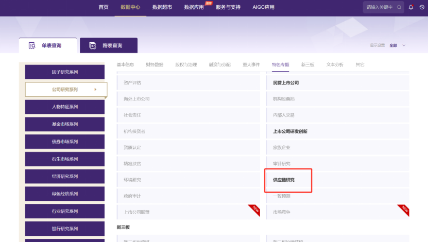The image size is (428, 242).
Task: Open 环境研究 database
Action: tap(189, 180)
